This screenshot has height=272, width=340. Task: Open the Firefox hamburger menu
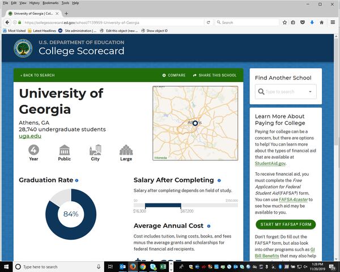(333, 23)
